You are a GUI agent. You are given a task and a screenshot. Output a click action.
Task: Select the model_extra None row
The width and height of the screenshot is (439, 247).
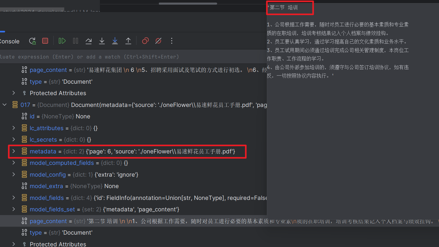133,186
